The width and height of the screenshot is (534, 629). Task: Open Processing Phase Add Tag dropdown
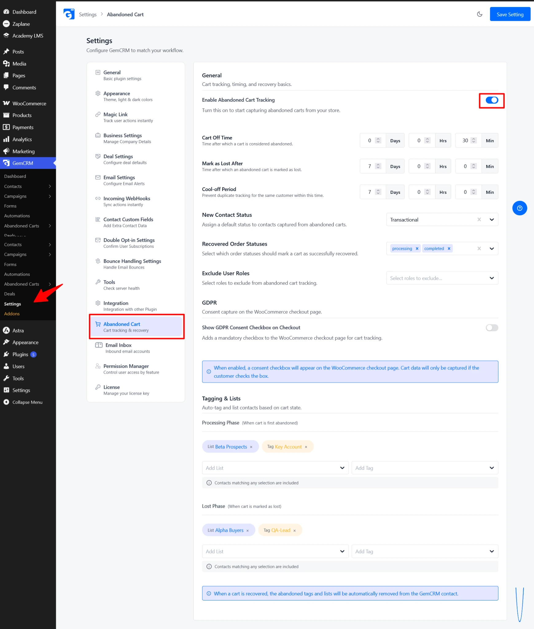425,468
